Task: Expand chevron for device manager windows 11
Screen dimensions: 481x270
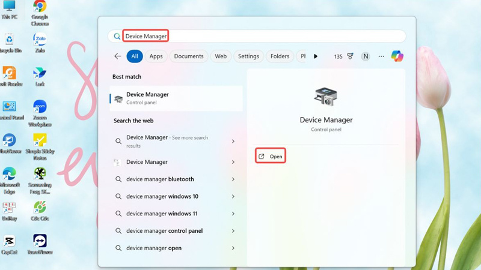Action: click(233, 214)
